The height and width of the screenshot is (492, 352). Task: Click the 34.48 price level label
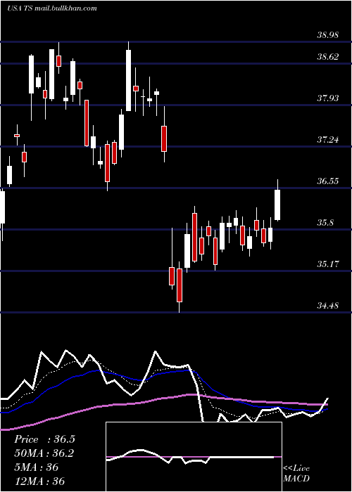(x=328, y=305)
